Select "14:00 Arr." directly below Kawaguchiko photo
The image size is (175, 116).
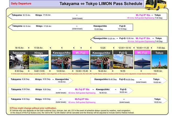[61, 71]
